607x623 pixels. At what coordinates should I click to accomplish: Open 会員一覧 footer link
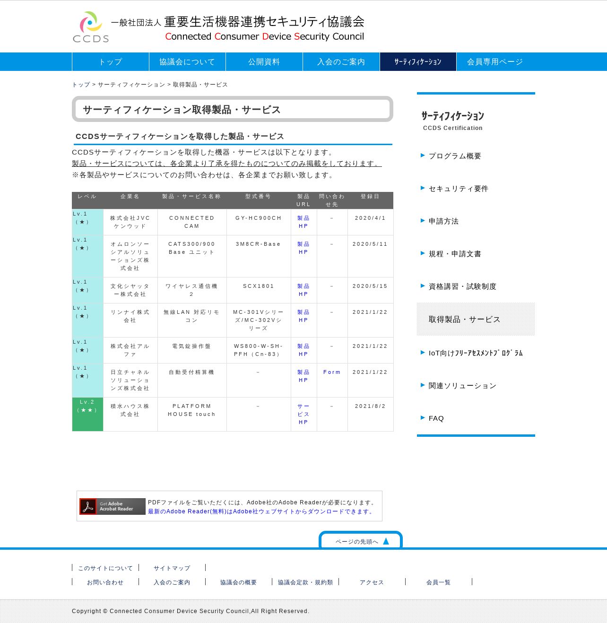439,582
